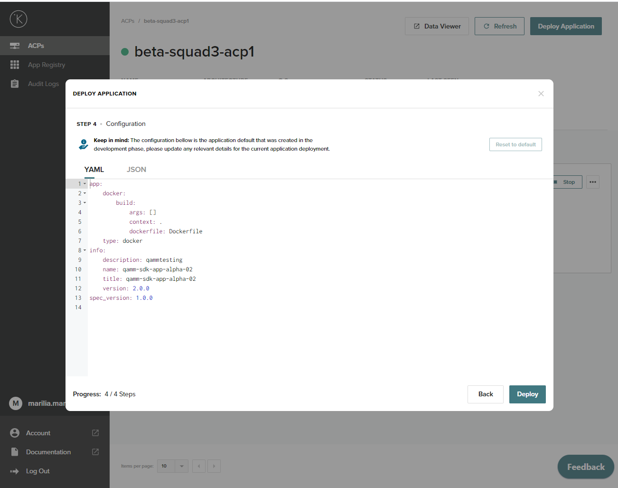Click the Kelvin logo icon in sidebar
The image size is (618, 488).
click(19, 19)
